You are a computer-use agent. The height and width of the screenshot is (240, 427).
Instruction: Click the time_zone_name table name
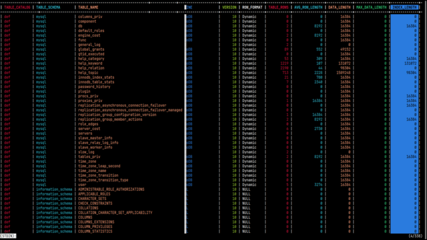coord(92,171)
